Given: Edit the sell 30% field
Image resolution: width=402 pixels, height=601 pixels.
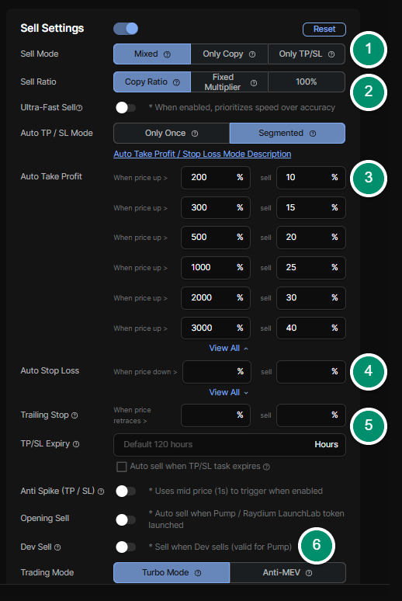Looking at the screenshot, I should [311, 298].
